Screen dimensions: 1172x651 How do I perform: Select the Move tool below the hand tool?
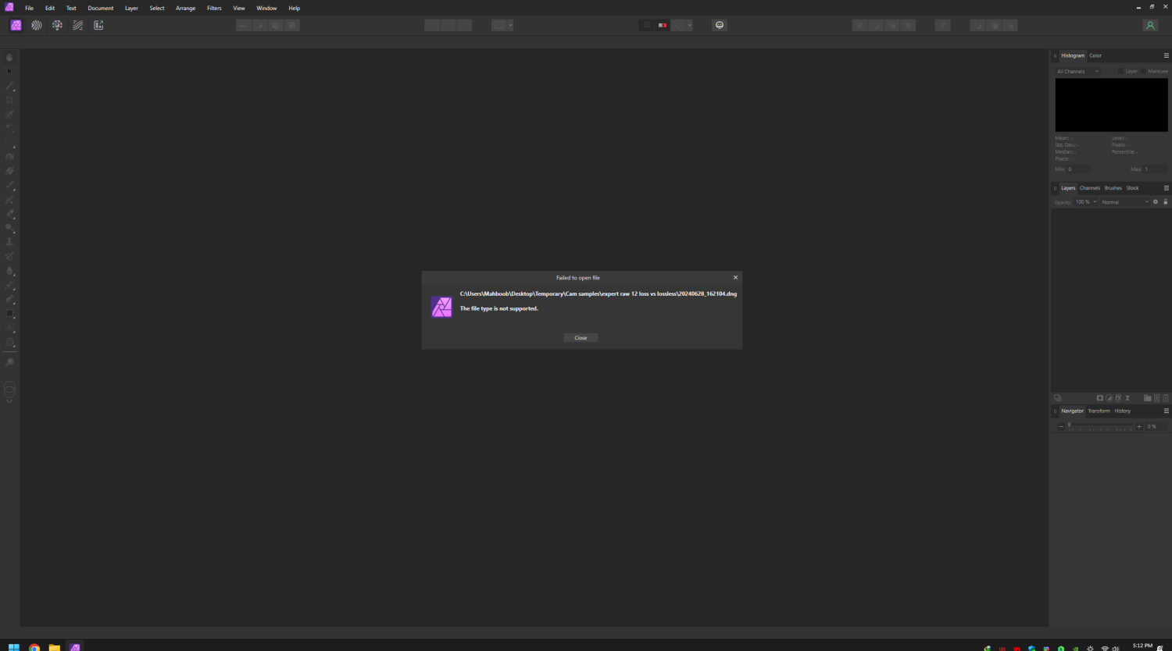9,71
